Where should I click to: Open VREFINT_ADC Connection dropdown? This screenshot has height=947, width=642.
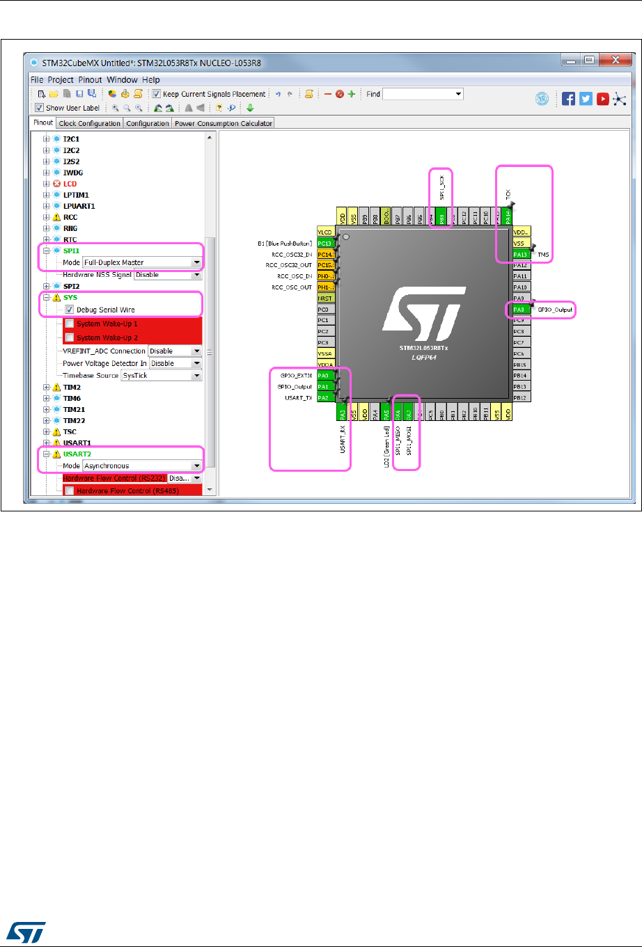pyautogui.click(x=175, y=351)
